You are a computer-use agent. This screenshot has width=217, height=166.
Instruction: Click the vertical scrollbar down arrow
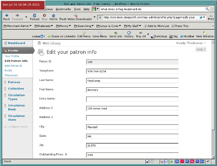point(213,157)
